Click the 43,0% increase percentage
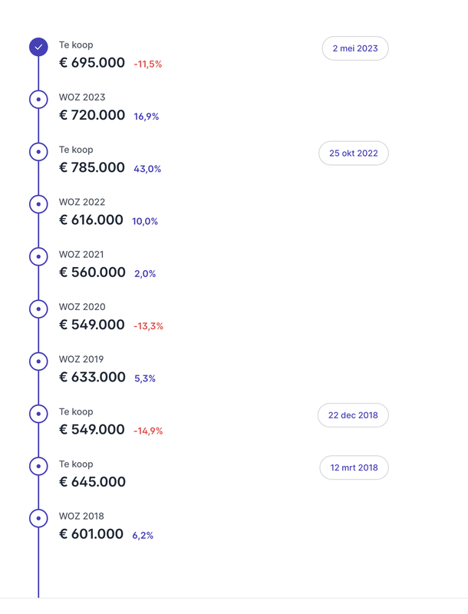468x614 pixels. coord(147,169)
